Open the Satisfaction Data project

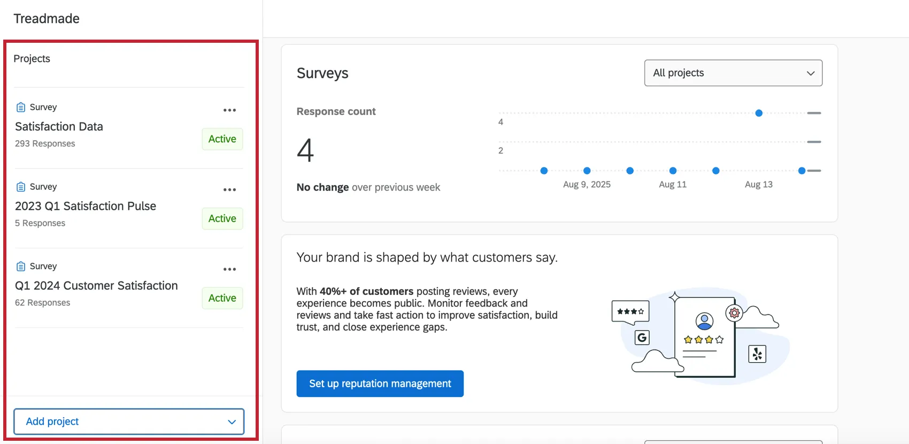coord(59,127)
